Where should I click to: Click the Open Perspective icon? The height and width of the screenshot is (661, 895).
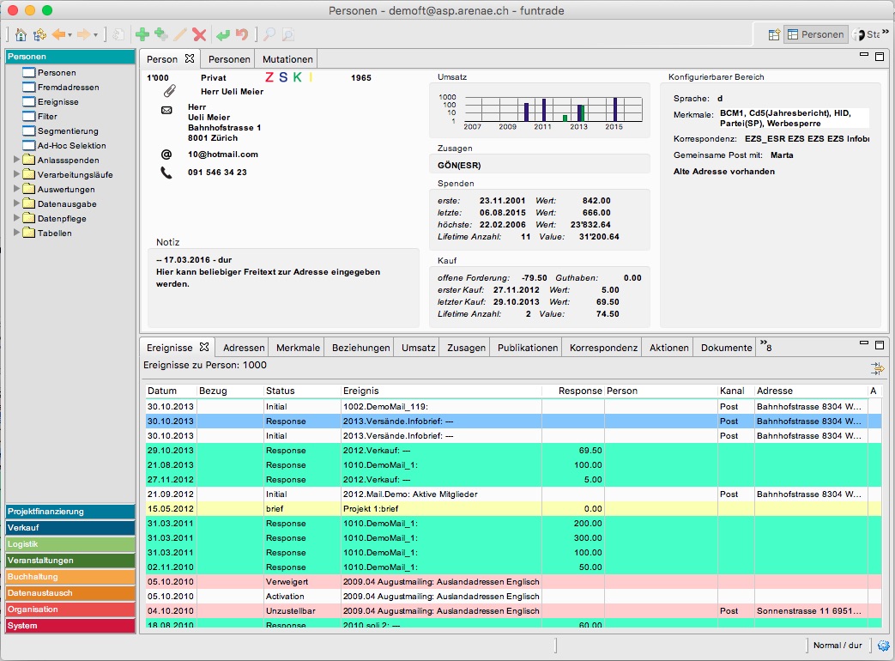(773, 35)
